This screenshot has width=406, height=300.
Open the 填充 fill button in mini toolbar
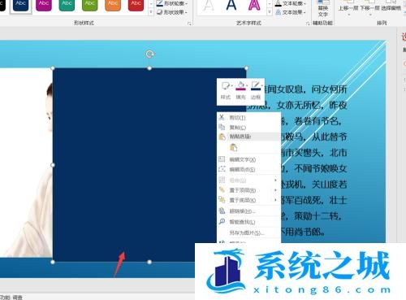(x=241, y=90)
